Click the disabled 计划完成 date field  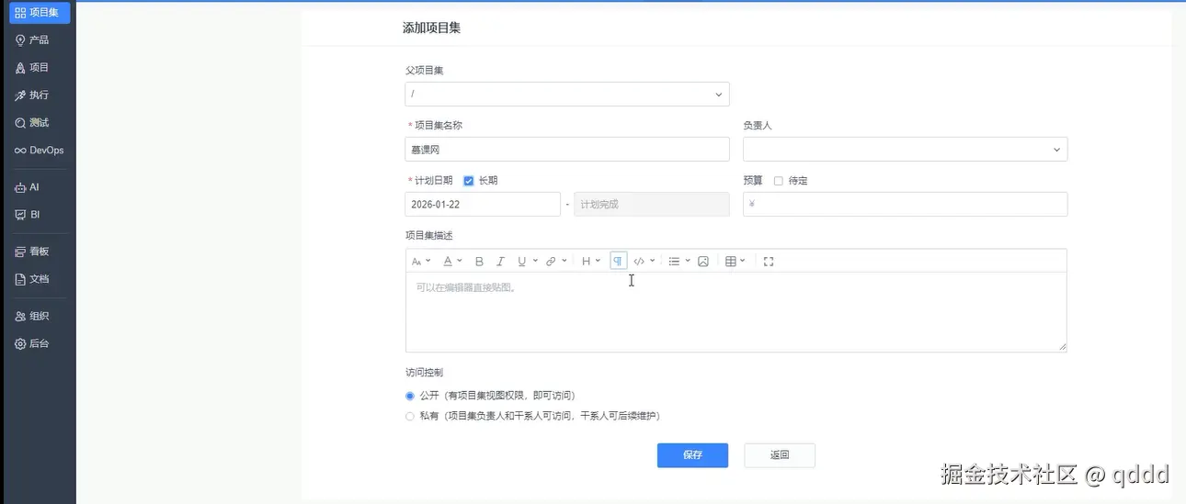652,204
